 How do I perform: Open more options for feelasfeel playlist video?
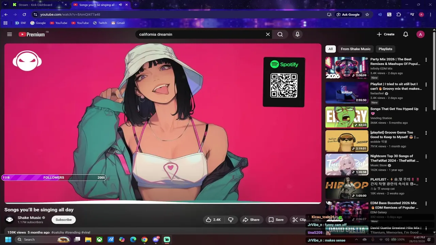pos(426,84)
